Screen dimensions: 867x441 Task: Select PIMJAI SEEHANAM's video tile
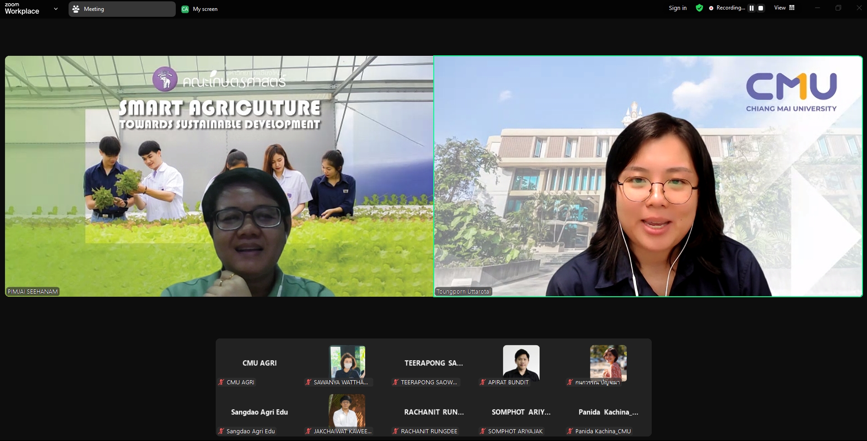[219, 176]
